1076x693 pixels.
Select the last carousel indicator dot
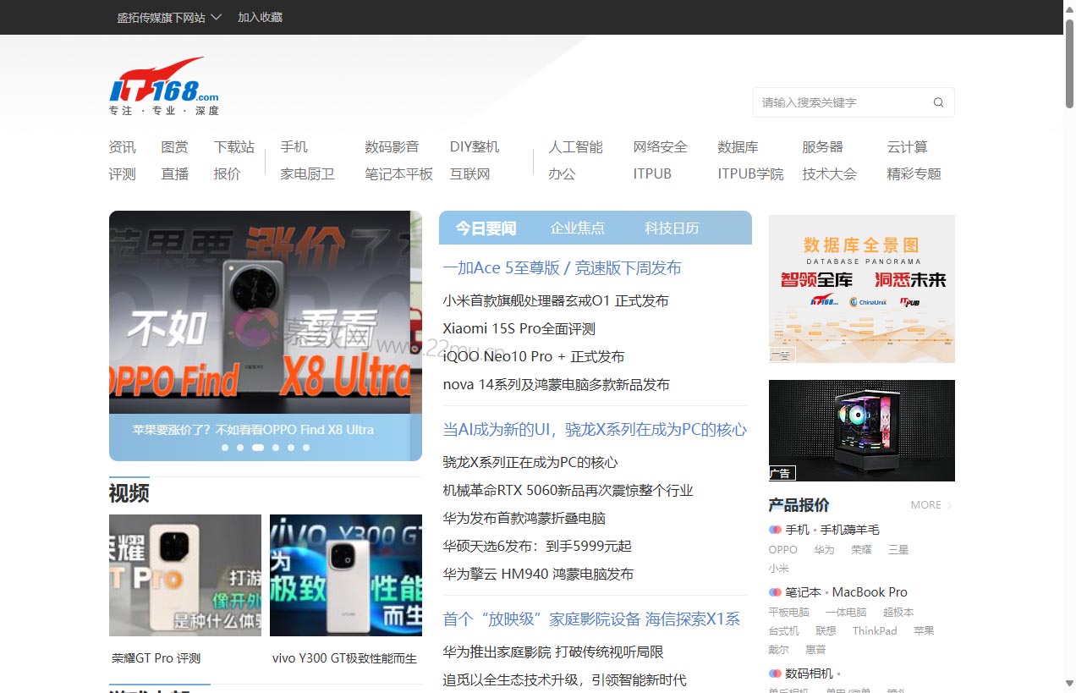[306, 448]
